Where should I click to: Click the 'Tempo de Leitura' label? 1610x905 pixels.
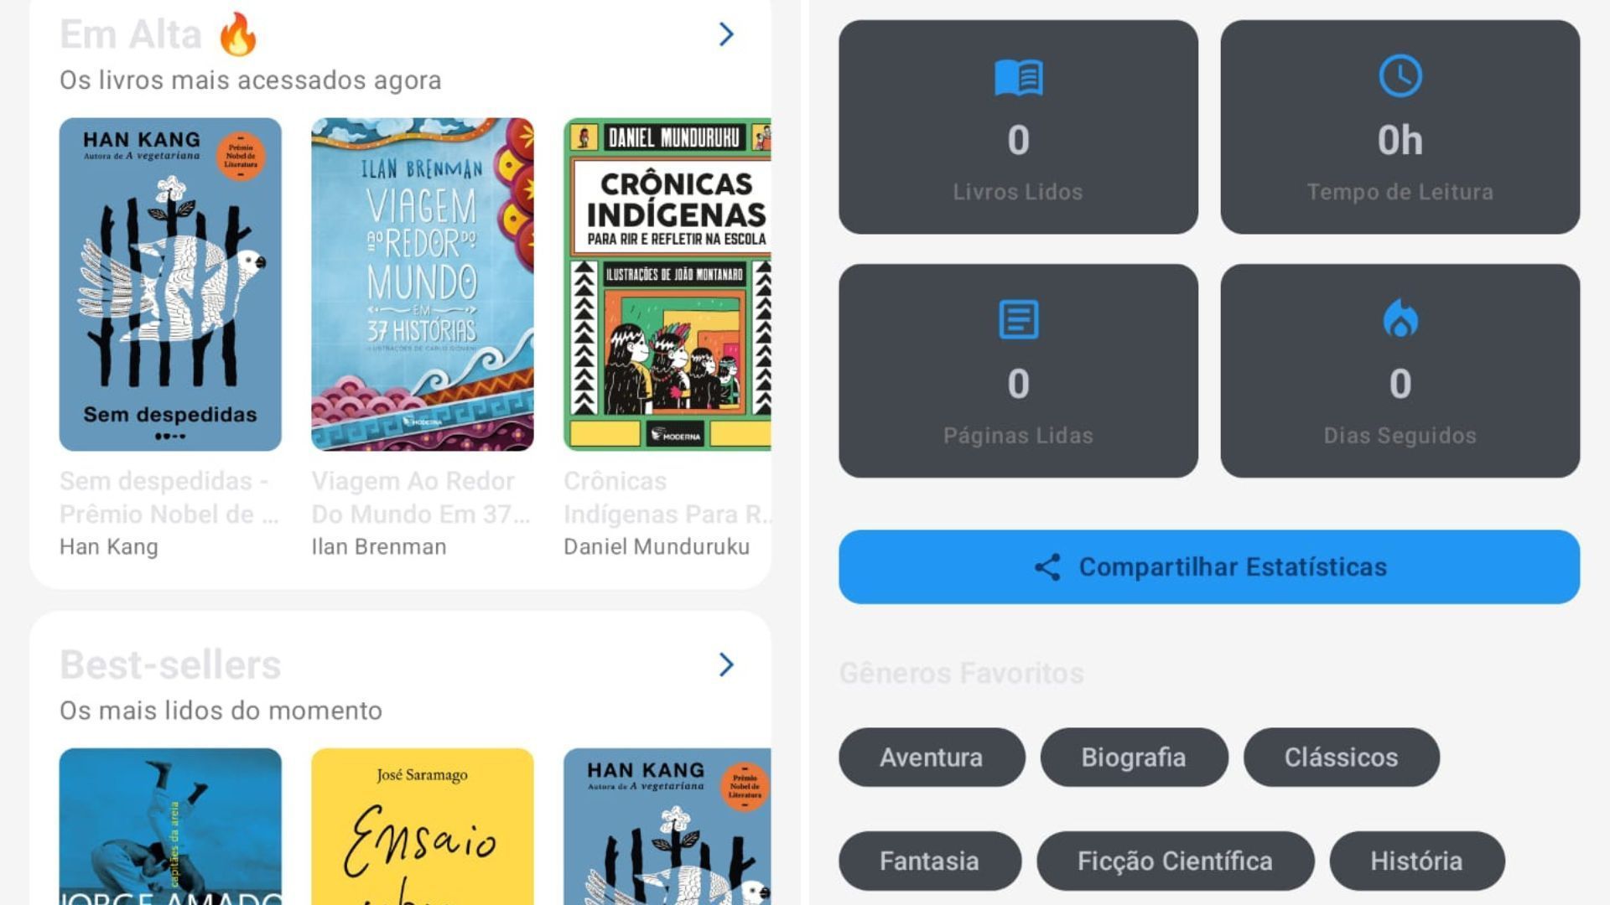pos(1400,192)
